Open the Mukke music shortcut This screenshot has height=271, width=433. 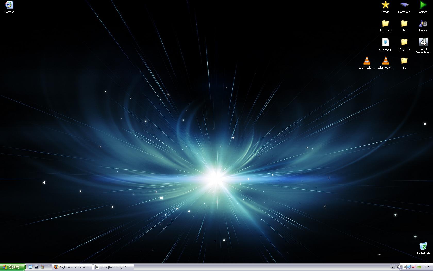[x=423, y=26]
